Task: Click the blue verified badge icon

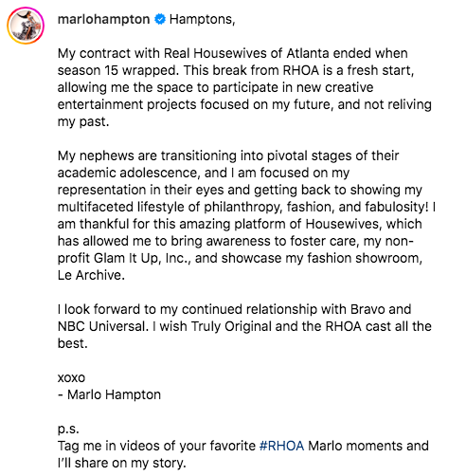Action: (x=160, y=19)
